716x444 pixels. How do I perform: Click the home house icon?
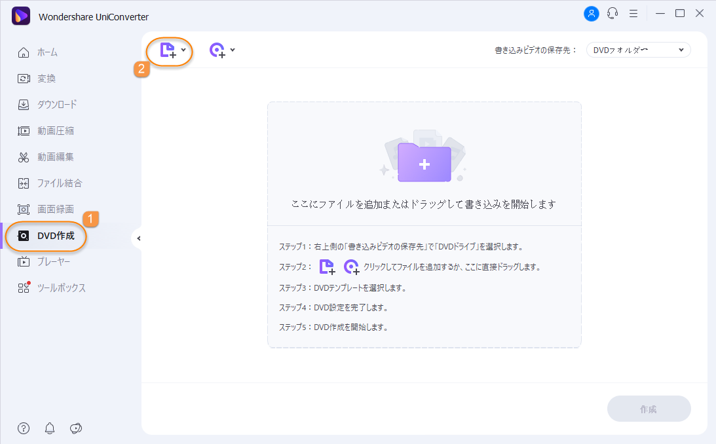pyautogui.click(x=24, y=52)
